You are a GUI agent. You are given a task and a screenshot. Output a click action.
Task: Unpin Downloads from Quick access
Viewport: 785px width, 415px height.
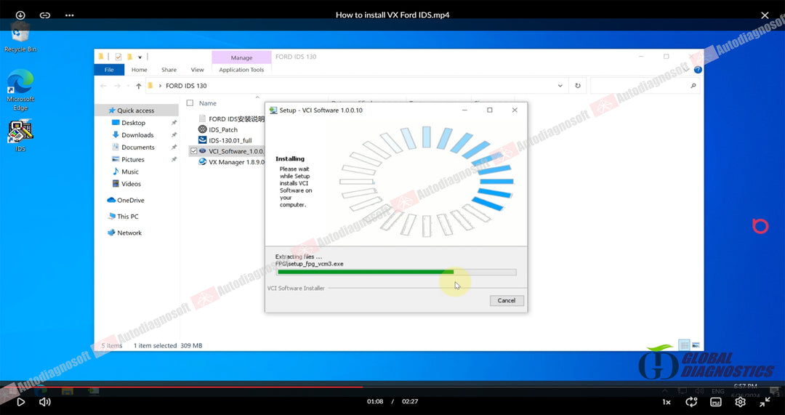174,135
